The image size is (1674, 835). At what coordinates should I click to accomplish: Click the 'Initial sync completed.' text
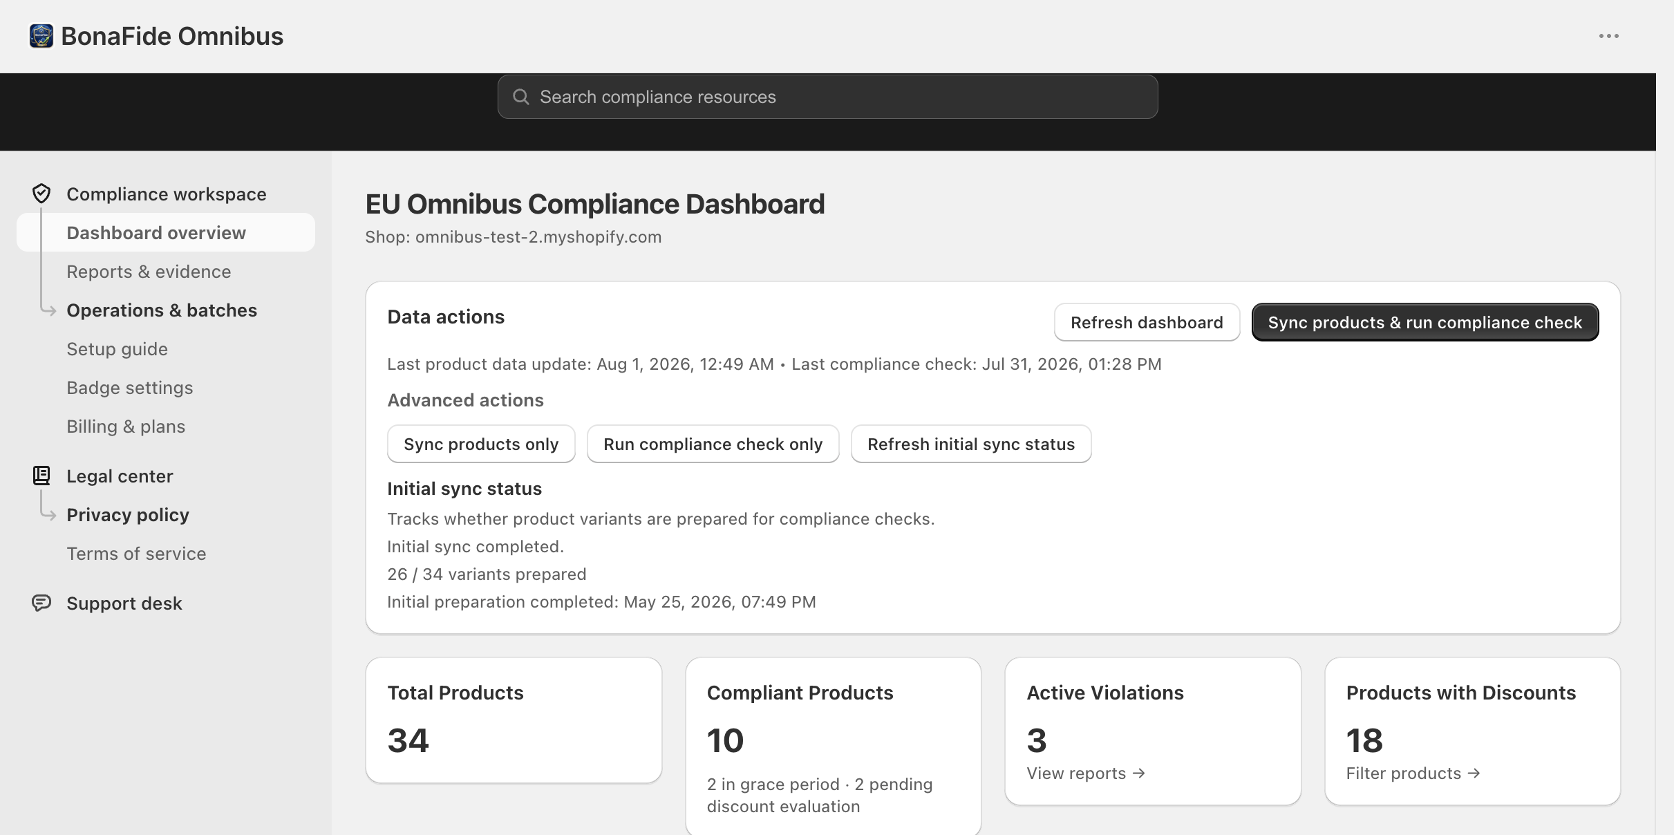click(x=476, y=547)
